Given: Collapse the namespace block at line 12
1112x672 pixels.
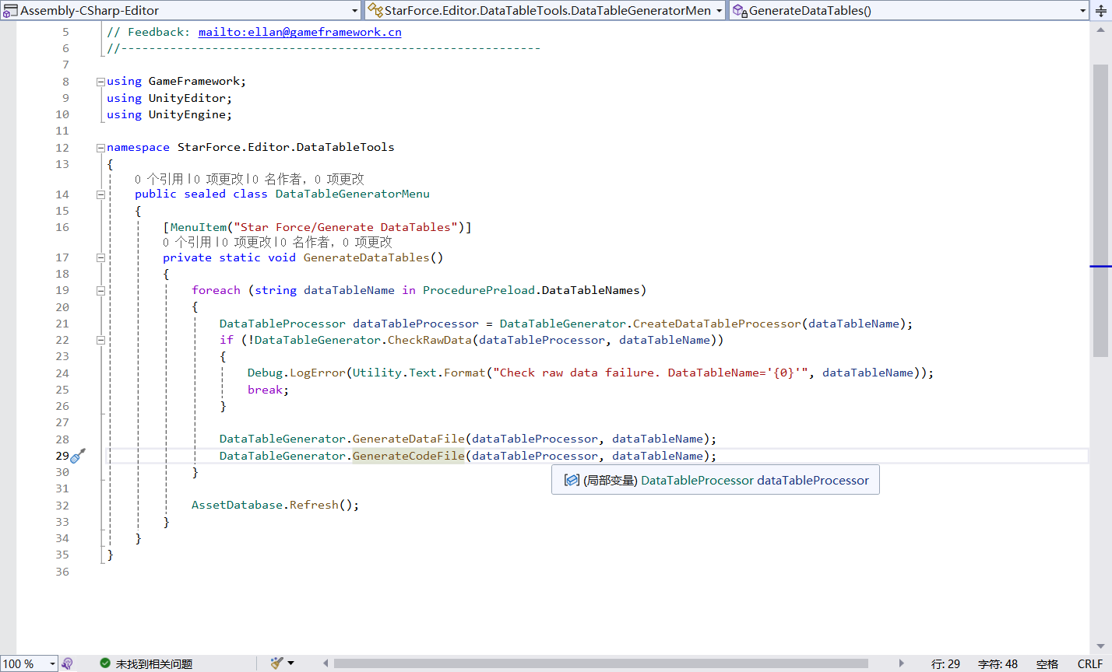Looking at the screenshot, I should click(100, 148).
